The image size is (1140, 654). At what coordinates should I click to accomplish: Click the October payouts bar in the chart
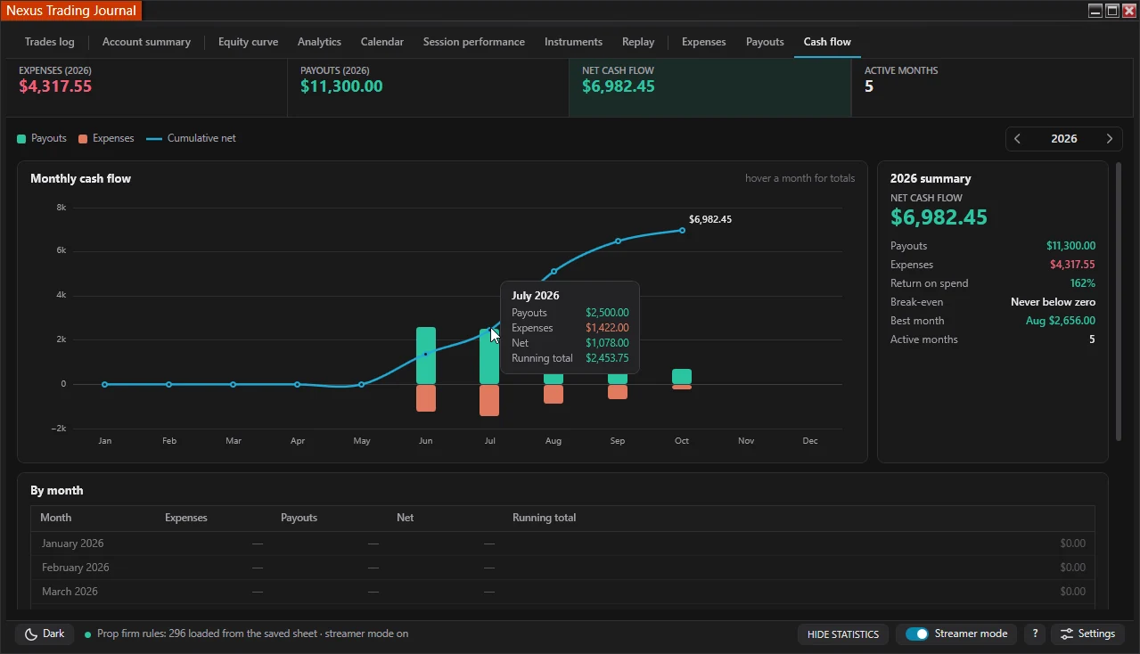point(682,377)
